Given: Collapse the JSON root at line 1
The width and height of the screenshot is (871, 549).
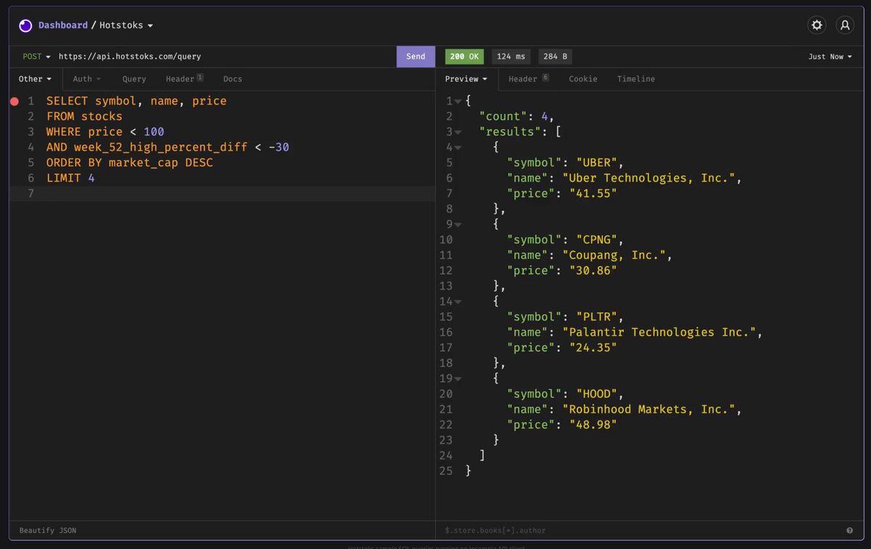Looking at the screenshot, I should (x=458, y=102).
